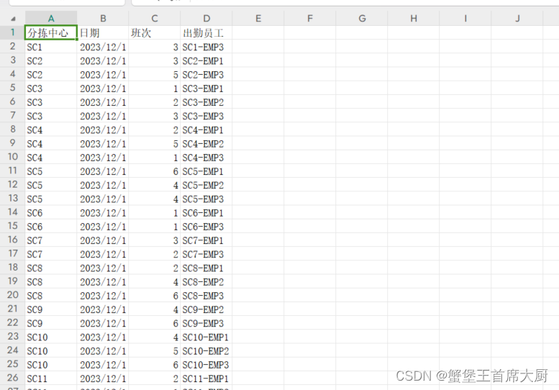Click the select-all corner triangle
The width and height of the screenshot is (559, 390).
(13, 19)
